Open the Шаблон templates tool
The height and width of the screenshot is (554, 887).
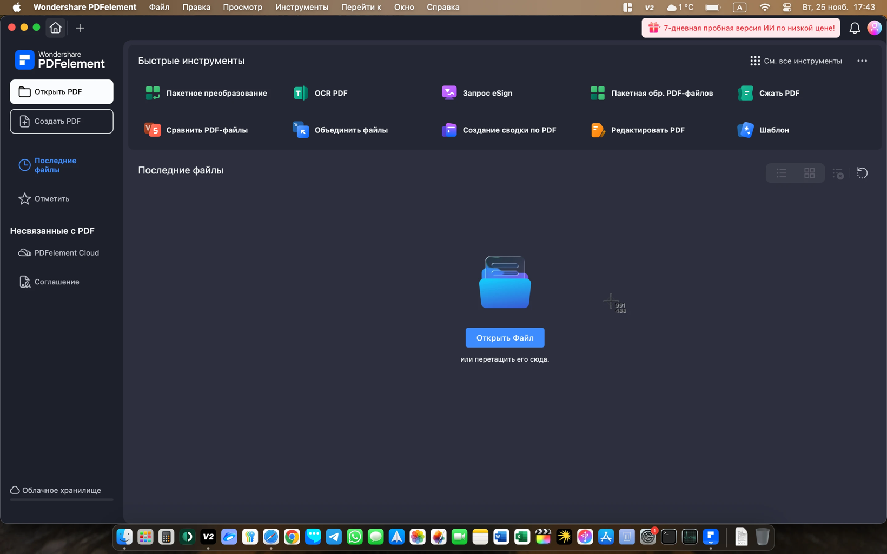click(763, 130)
